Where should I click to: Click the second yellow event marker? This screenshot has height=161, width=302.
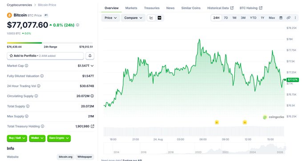coord(245,122)
